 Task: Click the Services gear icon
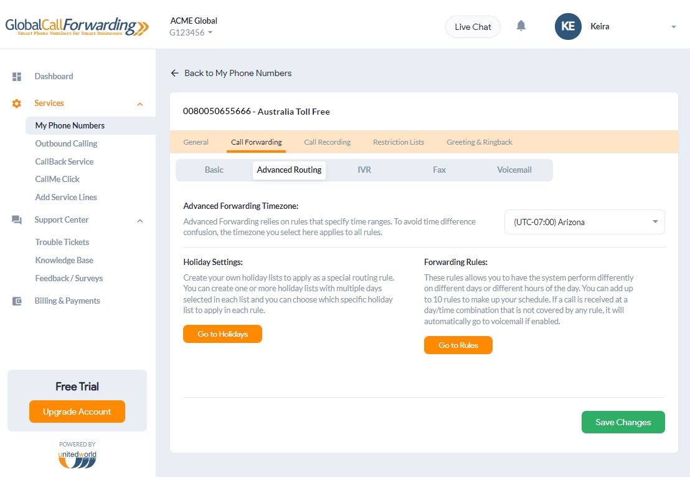tap(16, 104)
